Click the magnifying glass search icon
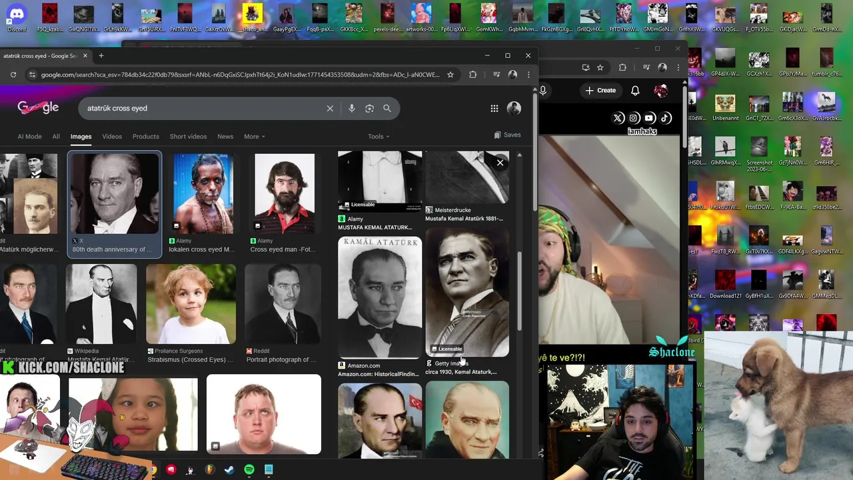Viewport: 853px width, 480px height. tap(387, 108)
